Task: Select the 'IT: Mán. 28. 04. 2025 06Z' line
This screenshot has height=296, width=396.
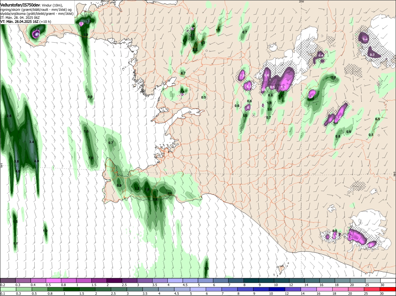Action: click(x=20, y=18)
